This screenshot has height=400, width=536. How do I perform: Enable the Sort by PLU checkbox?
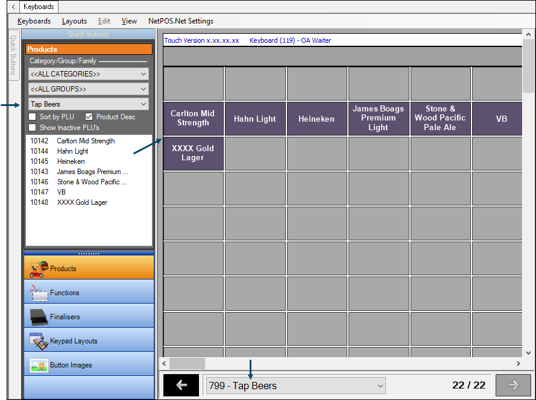point(33,117)
